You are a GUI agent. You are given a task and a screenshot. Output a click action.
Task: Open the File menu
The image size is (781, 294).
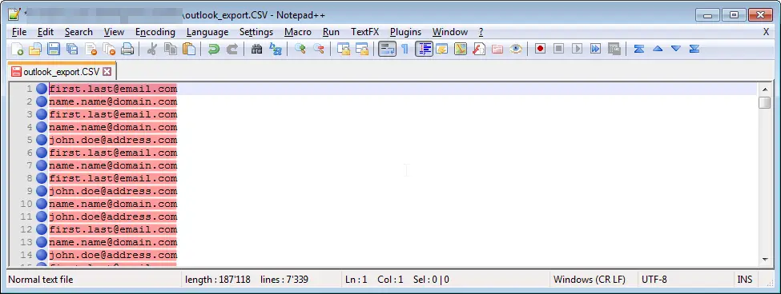click(19, 32)
